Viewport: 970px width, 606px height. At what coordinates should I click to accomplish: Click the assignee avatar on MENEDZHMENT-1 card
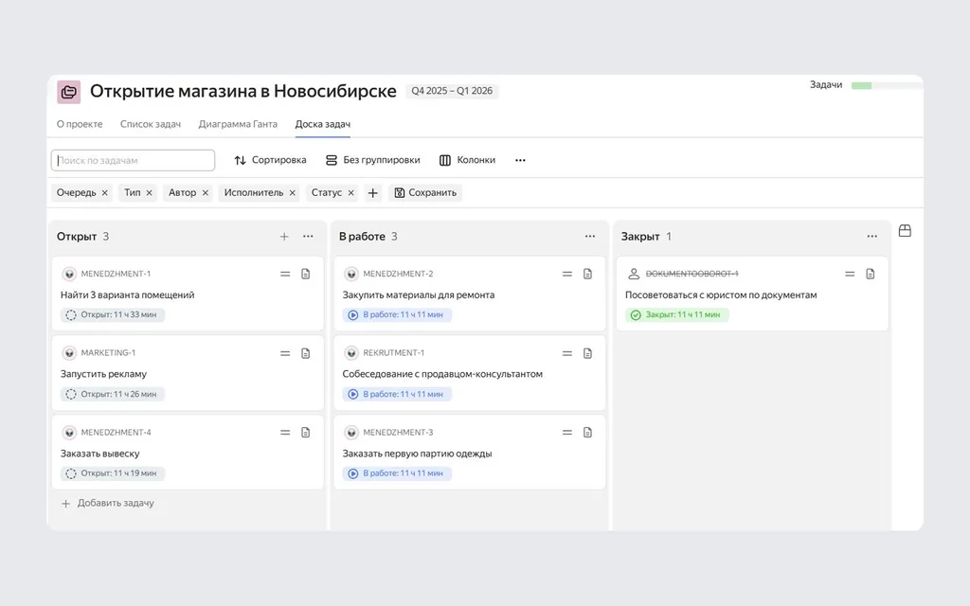point(69,274)
